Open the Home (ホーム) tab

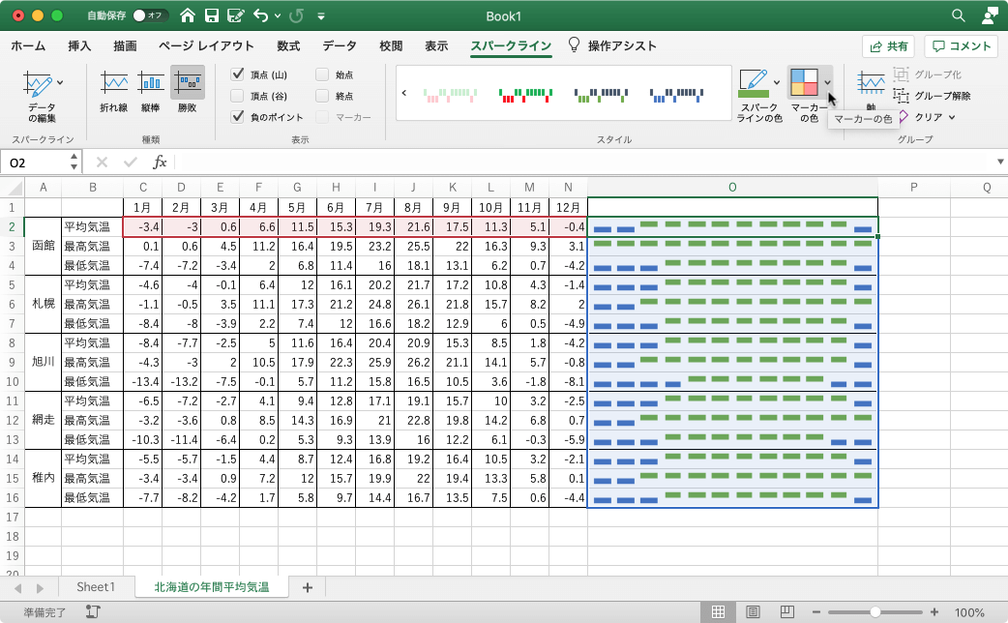tap(28, 45)
